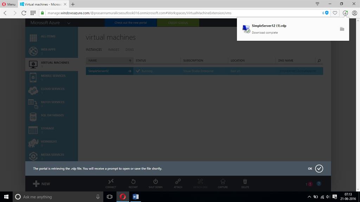
Task: Go forward to next page
Action: (15, 13)
